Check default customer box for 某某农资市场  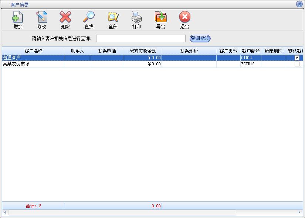click(296, 64)
